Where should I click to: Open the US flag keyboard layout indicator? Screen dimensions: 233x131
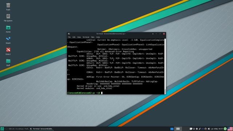pyautogui.click(x=230, y=129)
